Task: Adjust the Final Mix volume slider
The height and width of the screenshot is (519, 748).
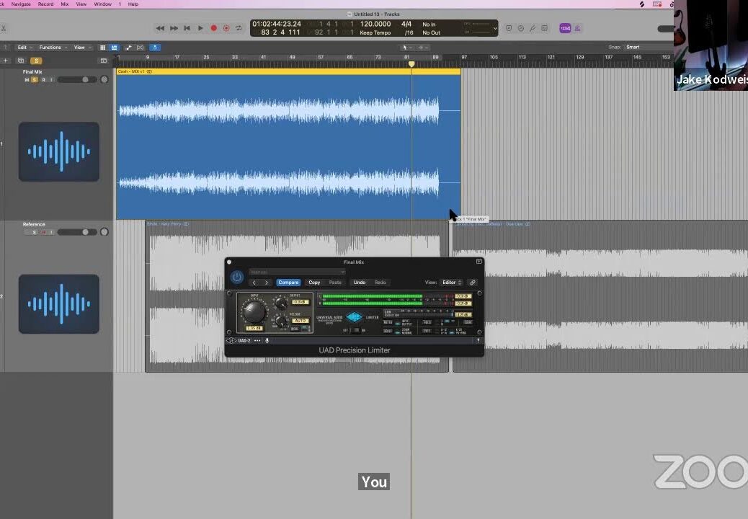Action: [x=77, y=80]
